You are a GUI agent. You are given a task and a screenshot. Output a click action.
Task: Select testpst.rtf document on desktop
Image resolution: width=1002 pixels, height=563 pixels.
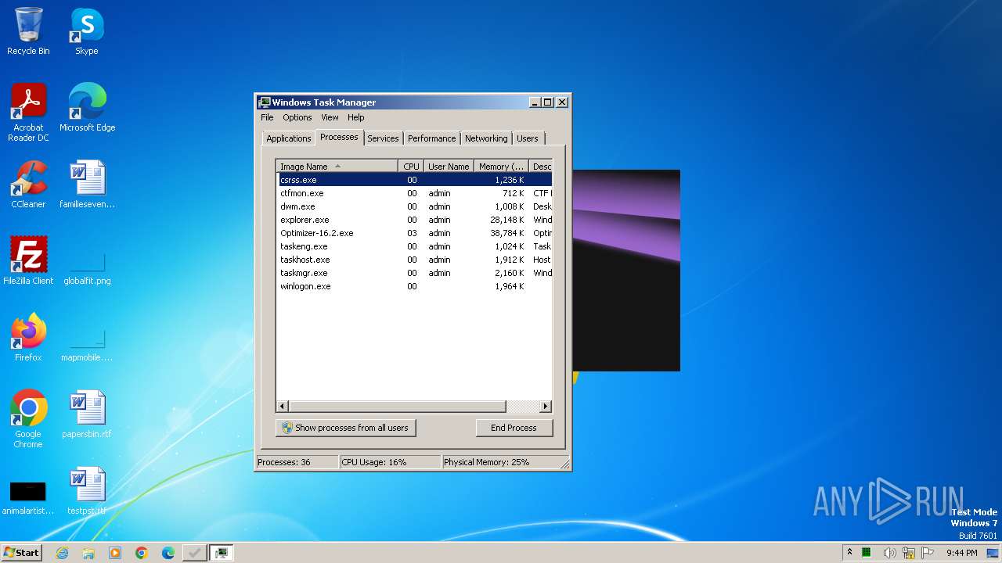click(87, 491)
